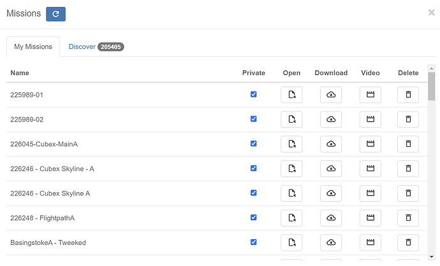Download mission BasingstokeA - Tweeked
Screen dimensions: 440x266
(x=331, y=242)
